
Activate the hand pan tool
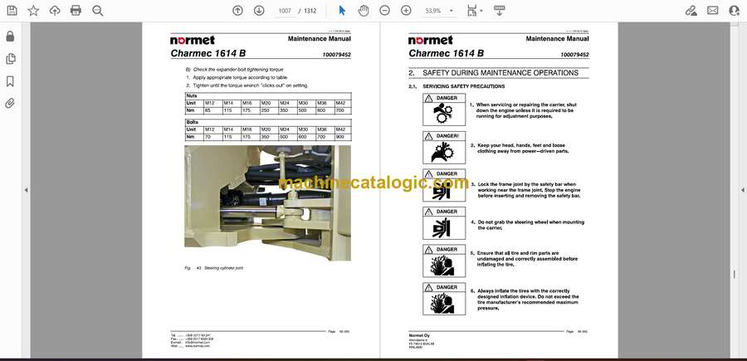363,11
